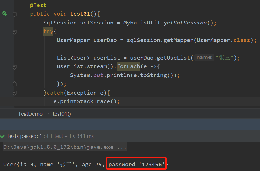
Task: Click the User{id=3 console output
Action: [18, 165]
